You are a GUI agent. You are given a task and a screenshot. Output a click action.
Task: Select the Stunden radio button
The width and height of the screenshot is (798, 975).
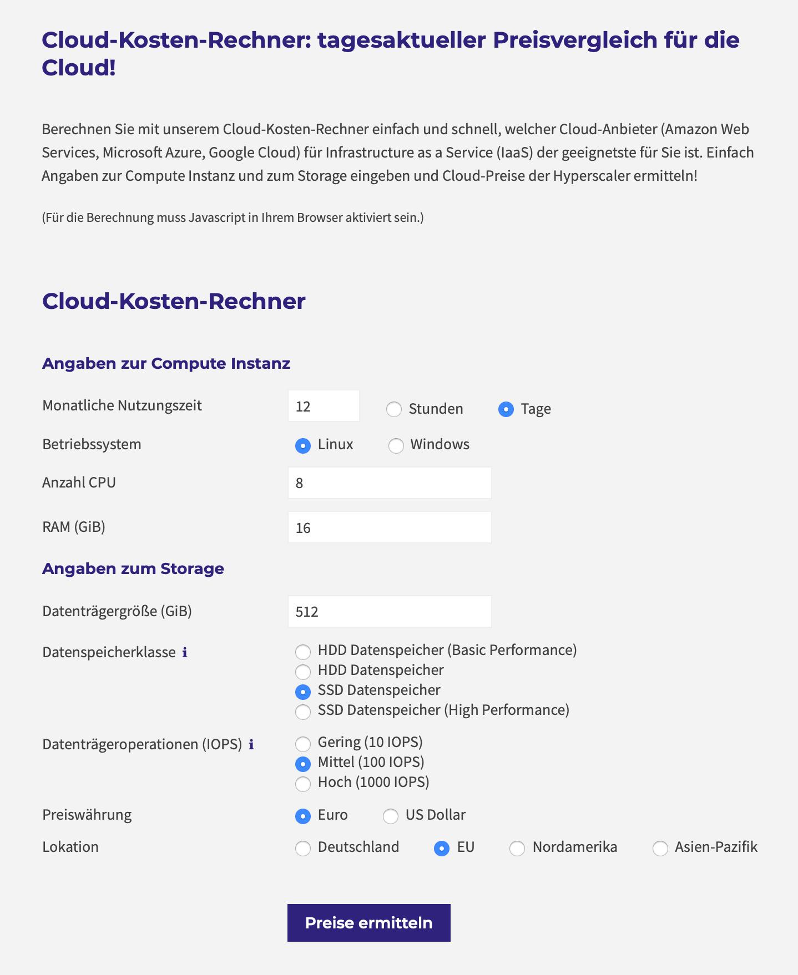point(394,409)
